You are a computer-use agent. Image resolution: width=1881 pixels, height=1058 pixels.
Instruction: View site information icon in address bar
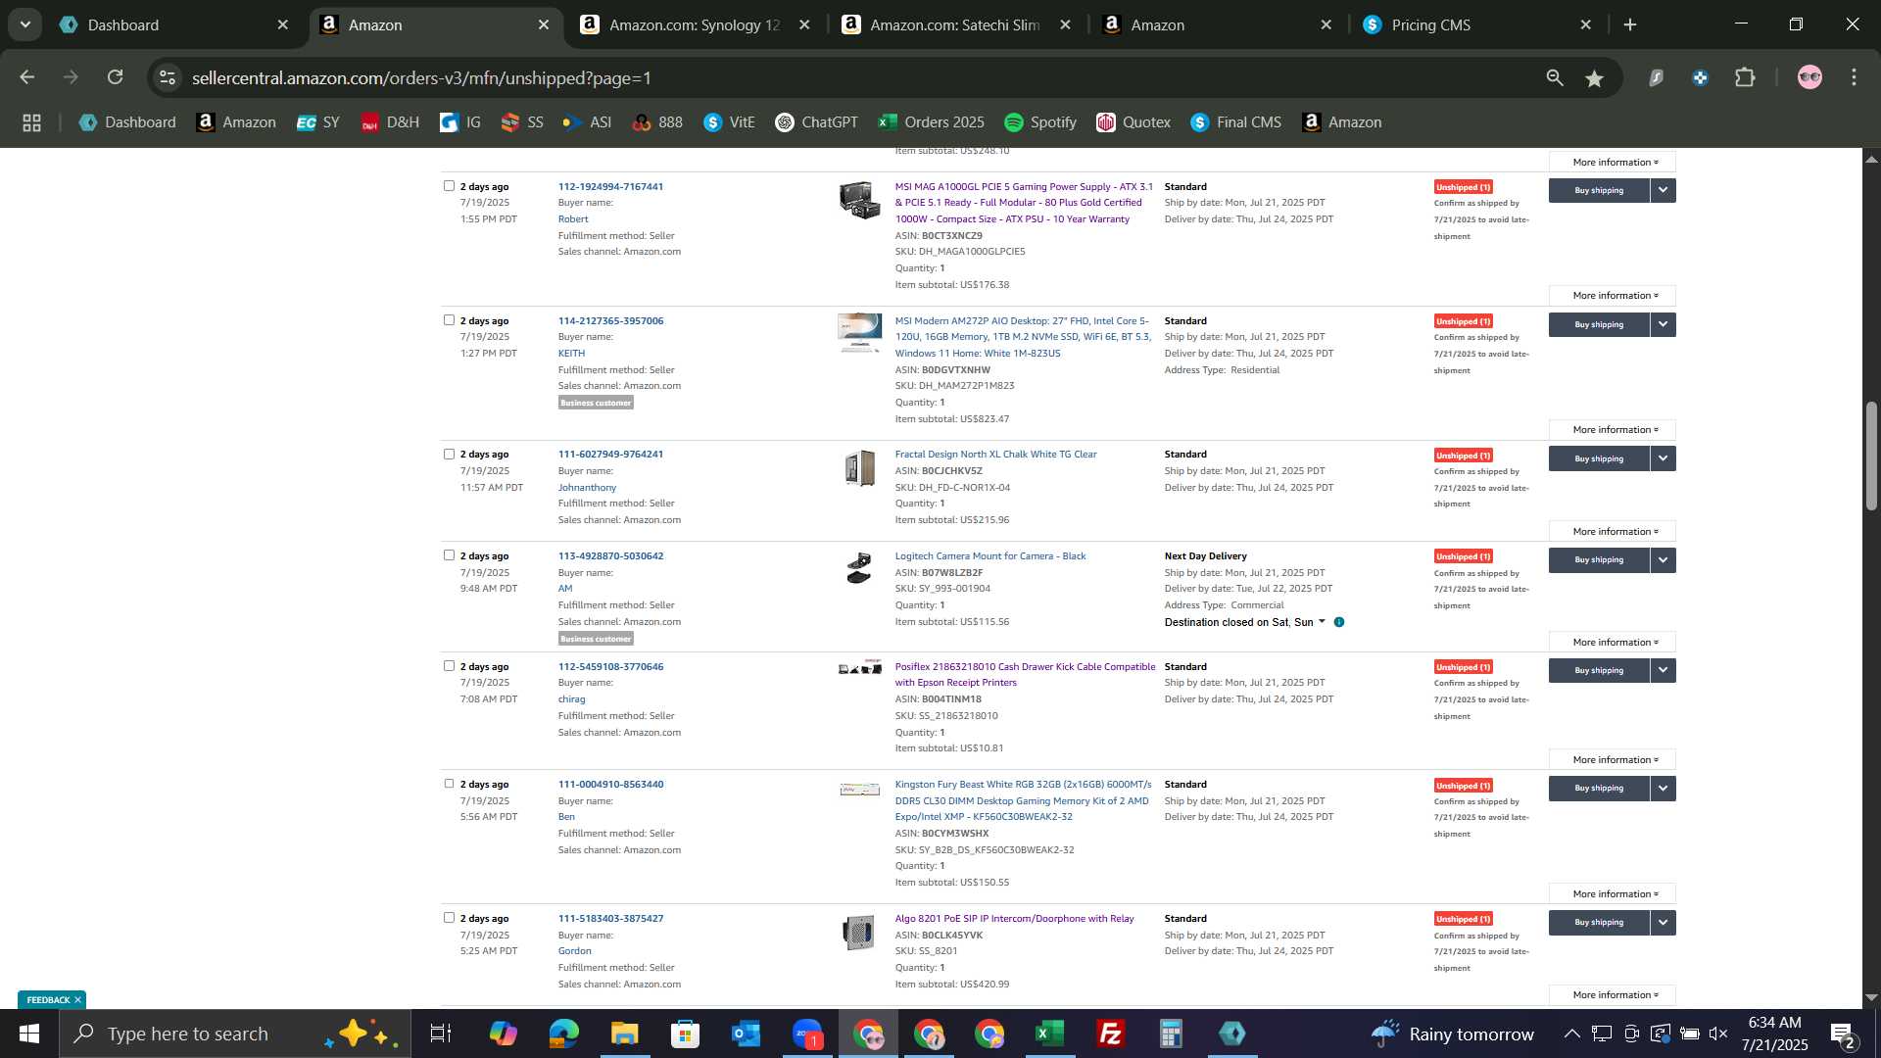pyautogui.click(x=168, y=77)
